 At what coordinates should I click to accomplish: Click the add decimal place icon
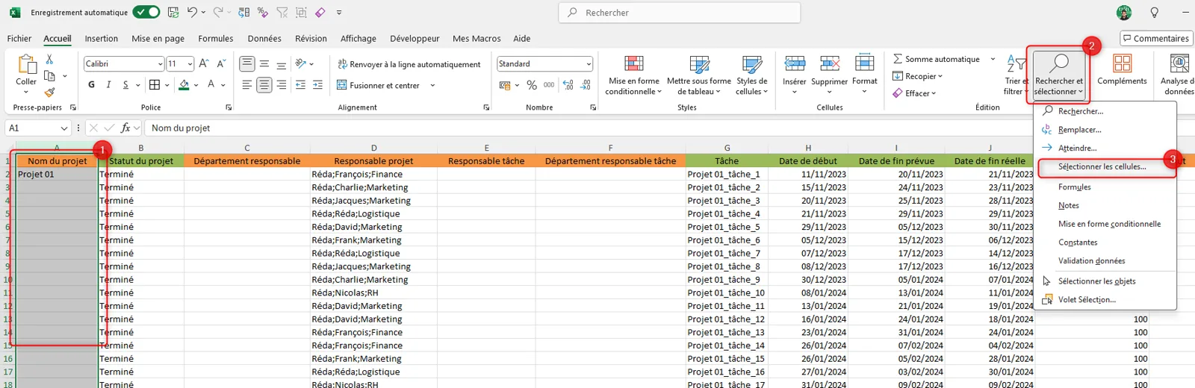568,85
